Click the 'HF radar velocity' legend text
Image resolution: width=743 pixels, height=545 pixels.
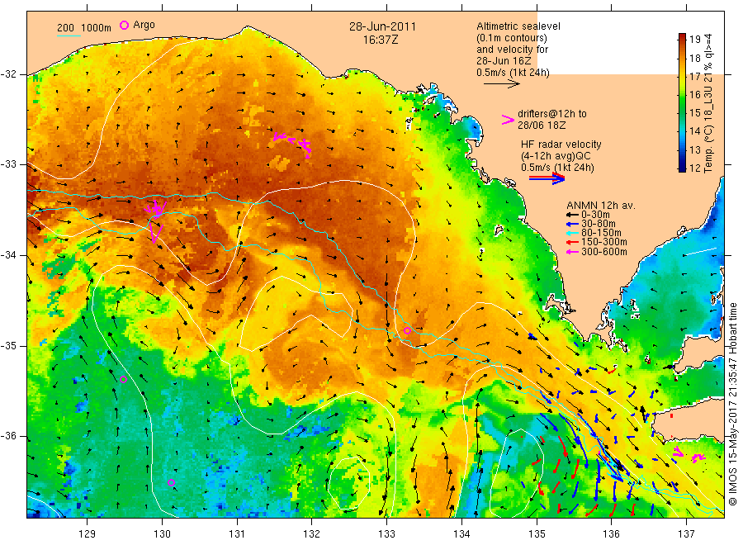pyautogui.click(x=561, y=144)
